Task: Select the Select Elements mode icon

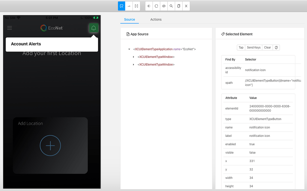Action: (x=121, y=6)
